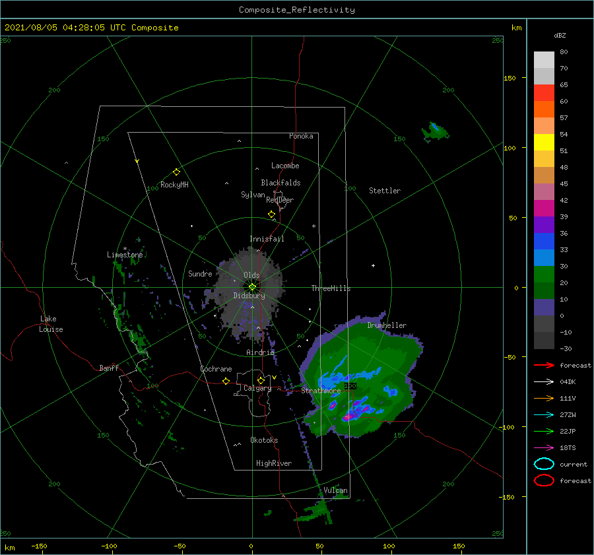Viewport: 594px width, 555px height.
Task: Select the 51 dBZ yellow color swatch
Action: [x=544, y=142]
